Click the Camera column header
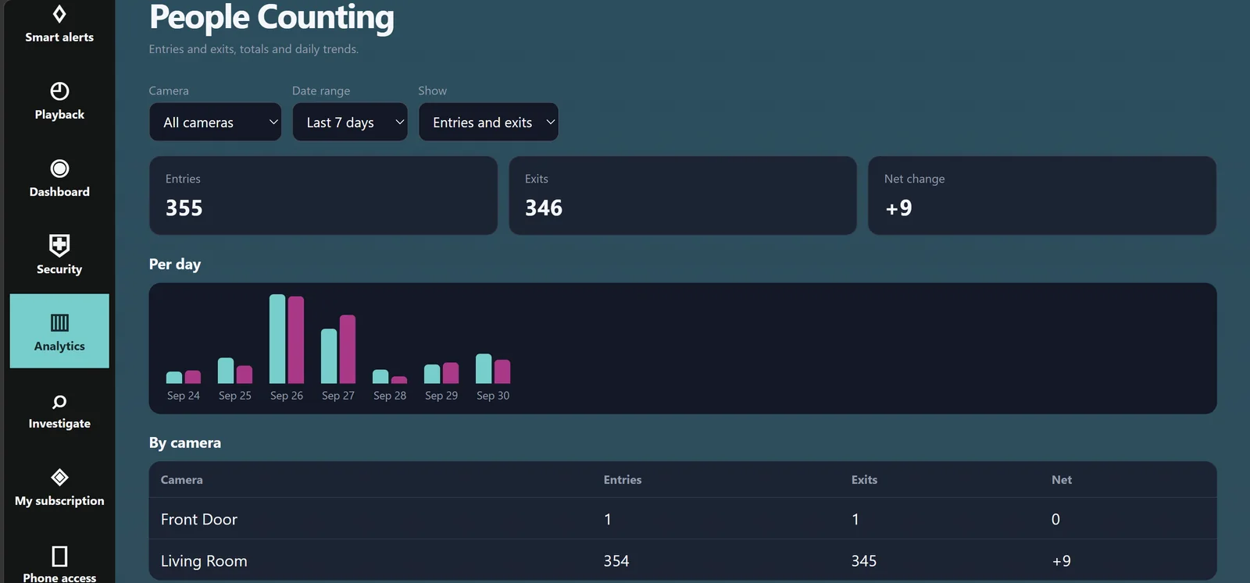Viewport: 1250px width, 583px height. (x=182, y=480)
